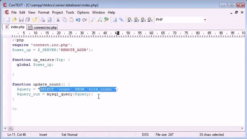The image size is (247, 139).
Task: Switch to the connect.inc.php tab
Action: tap(42, 27)
